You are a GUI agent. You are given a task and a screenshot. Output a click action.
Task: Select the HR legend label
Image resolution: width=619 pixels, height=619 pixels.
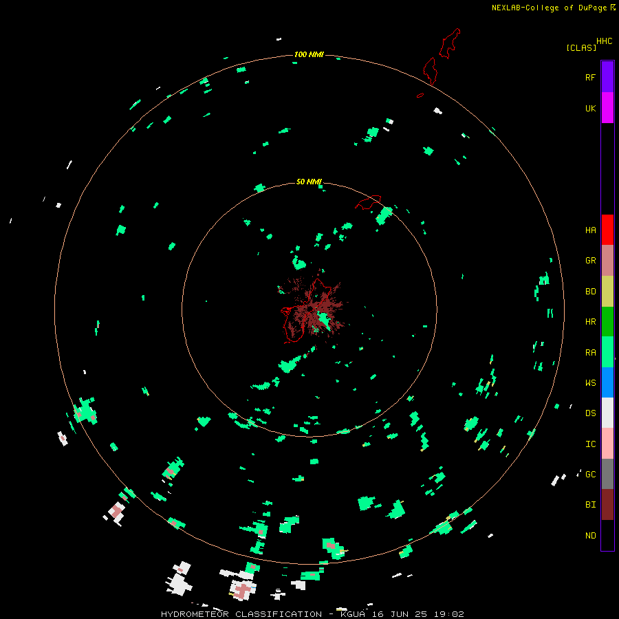click(x=590, y=322)
